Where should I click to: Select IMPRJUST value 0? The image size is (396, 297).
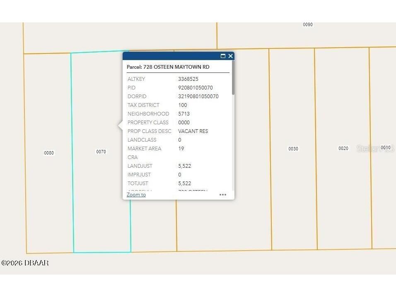(179, 175)
